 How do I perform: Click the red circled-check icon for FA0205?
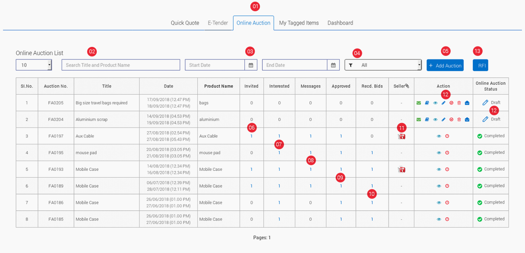click(451, 103)
